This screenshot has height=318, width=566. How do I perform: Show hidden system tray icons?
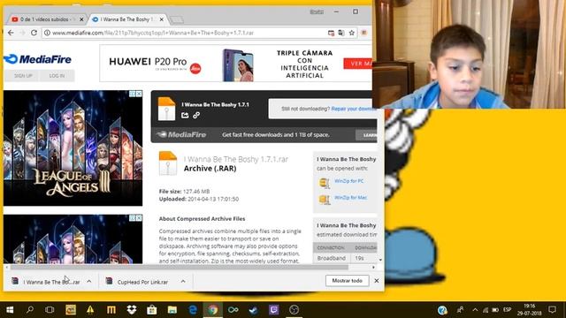475,310
